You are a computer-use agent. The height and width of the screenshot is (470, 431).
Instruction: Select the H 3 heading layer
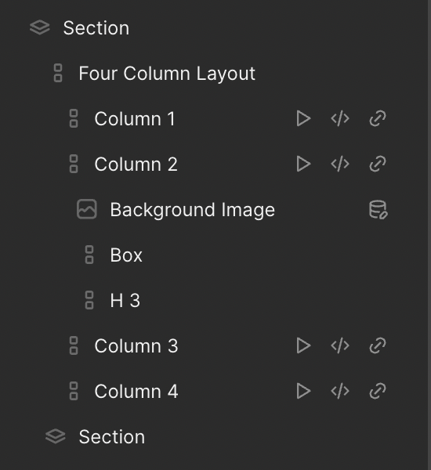(125, 300)
